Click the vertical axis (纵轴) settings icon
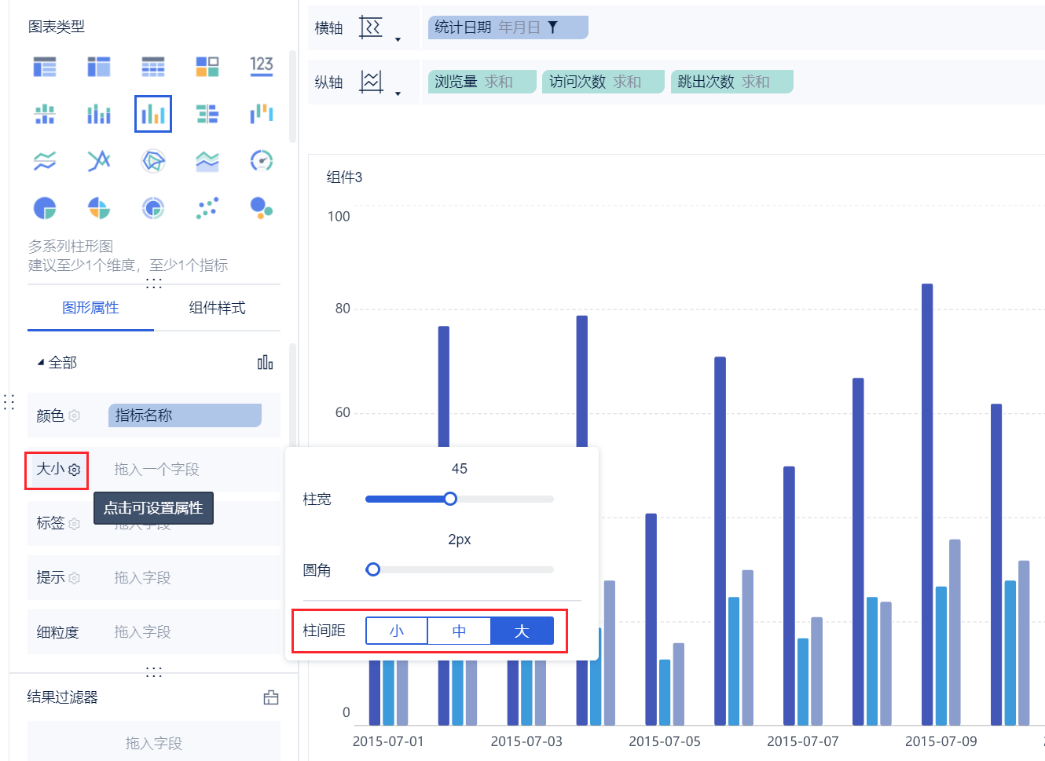 tap(371, 82)
